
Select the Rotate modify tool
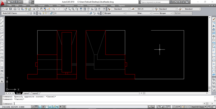[x=214, y=40]
